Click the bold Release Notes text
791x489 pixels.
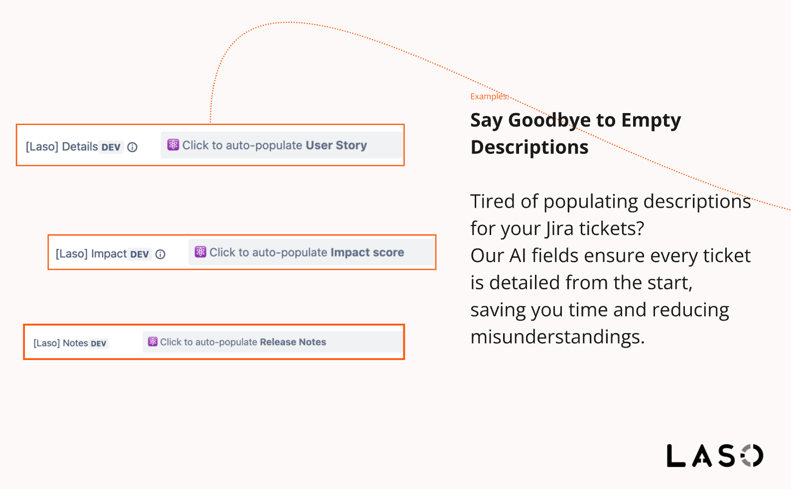293,342
